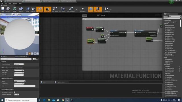Open the Asset menu
Viewport: 182px width, 102px height.
click(10, 3)
